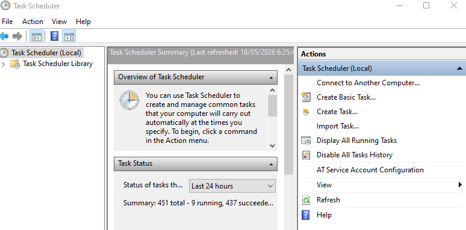This screenshot has height=230, width=466.
Task: Click the summary pane vertical scrollbar thumb
Action: coord(288,124)
